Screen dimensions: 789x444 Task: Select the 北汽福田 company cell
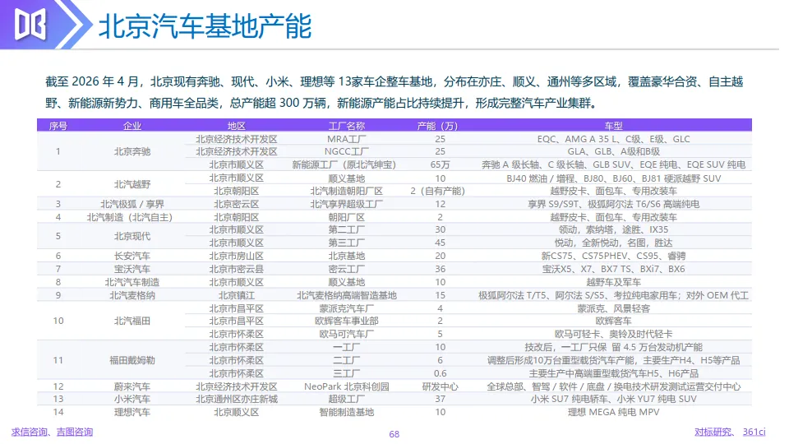click(x=131, y=321)
